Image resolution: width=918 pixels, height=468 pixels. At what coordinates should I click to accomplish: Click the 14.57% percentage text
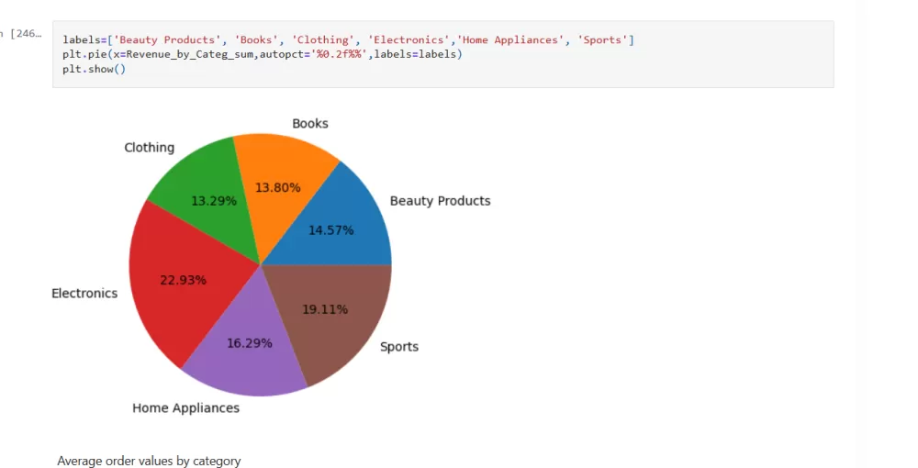pos(330,230)
